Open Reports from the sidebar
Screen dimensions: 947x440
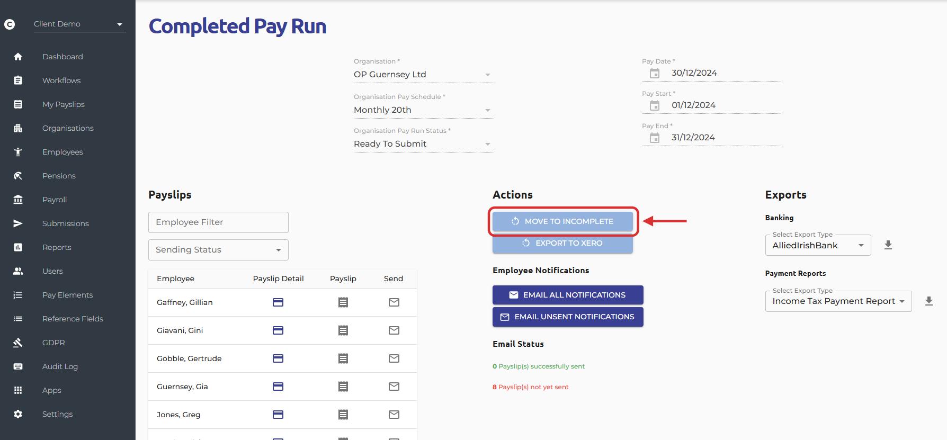[57, 247]
